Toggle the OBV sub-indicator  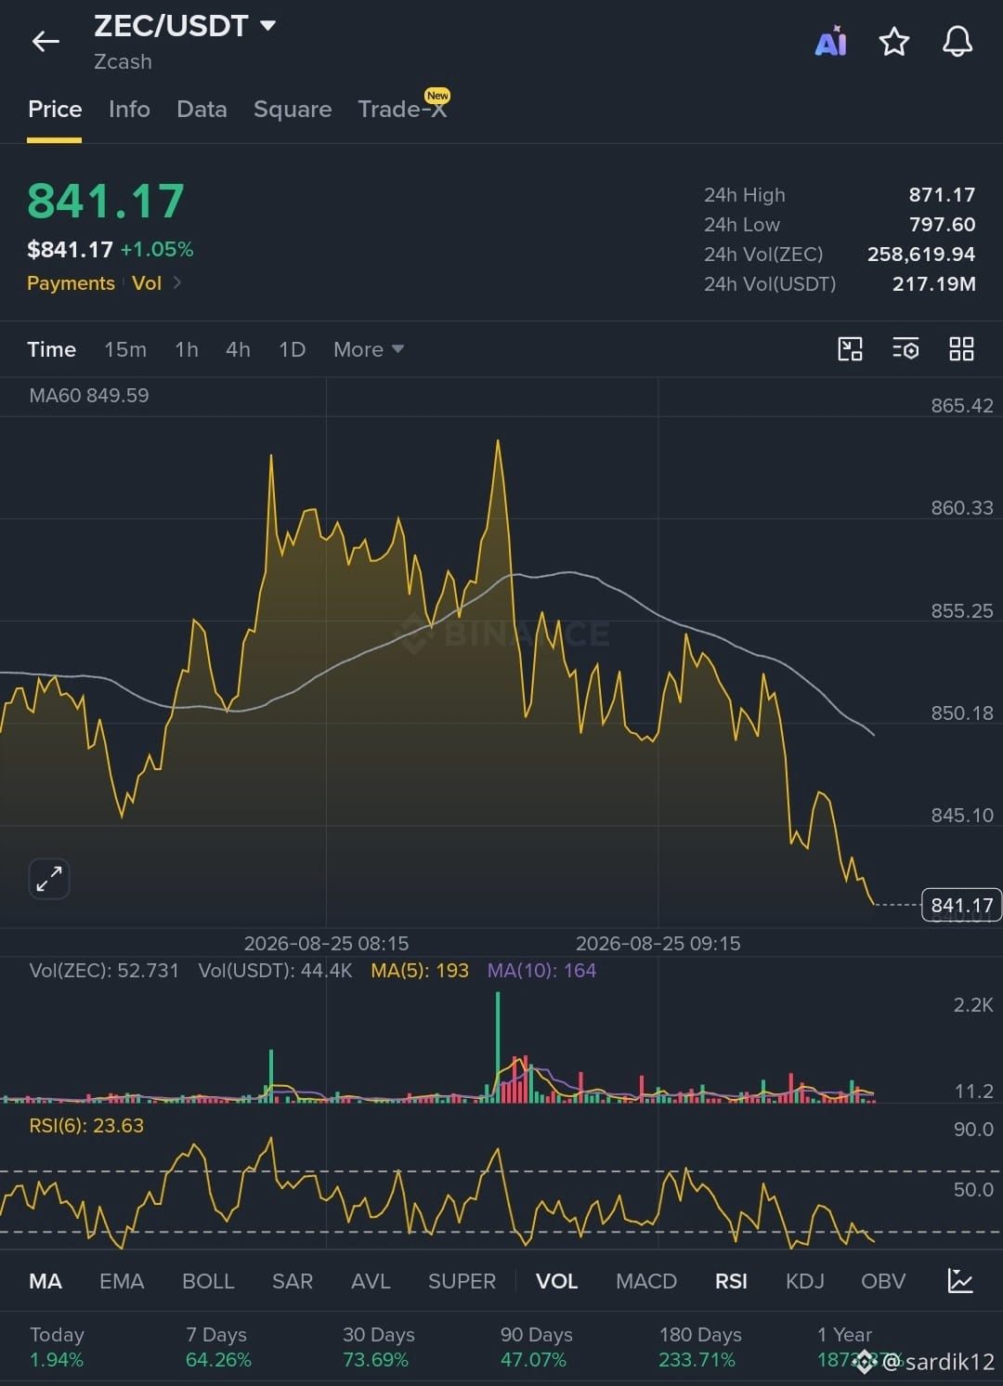(x=883, y=1281)
